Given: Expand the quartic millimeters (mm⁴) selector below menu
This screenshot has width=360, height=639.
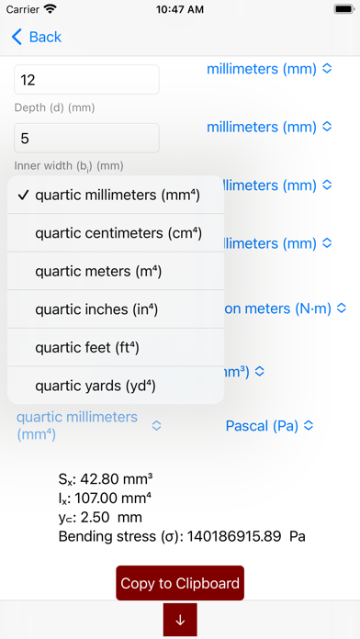Looking at the screenshot, I should pos(89,426).
